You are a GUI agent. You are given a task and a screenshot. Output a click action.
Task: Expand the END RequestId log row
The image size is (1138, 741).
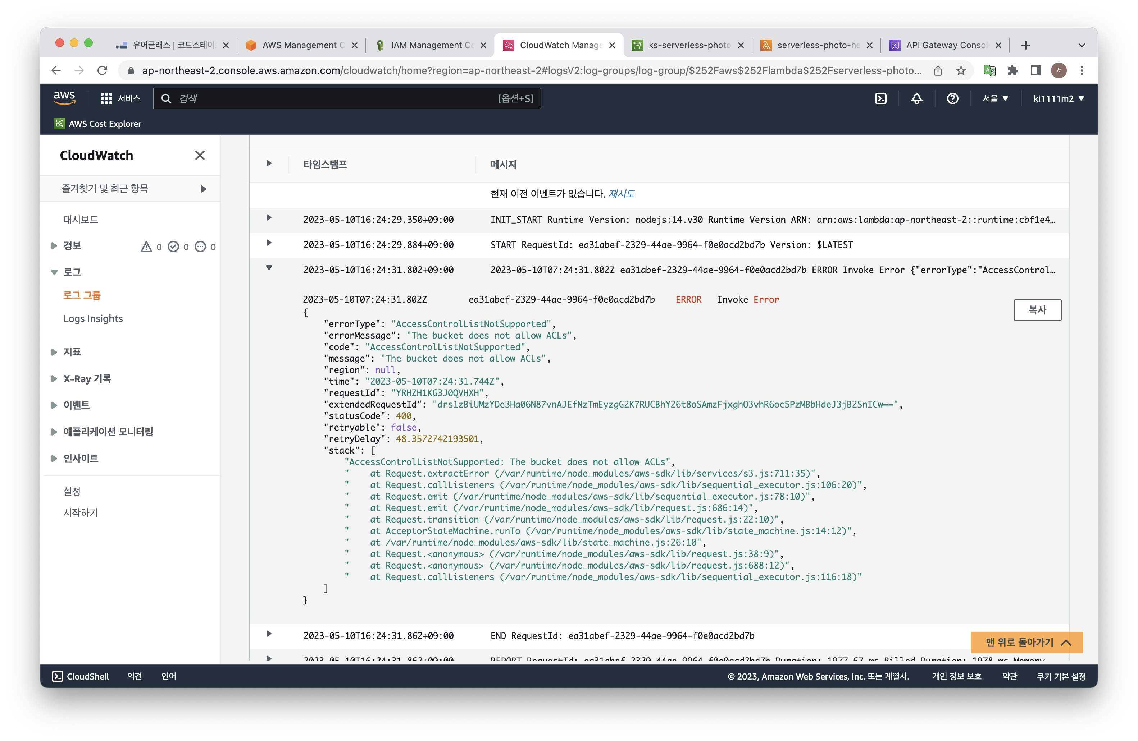point(269,634)
